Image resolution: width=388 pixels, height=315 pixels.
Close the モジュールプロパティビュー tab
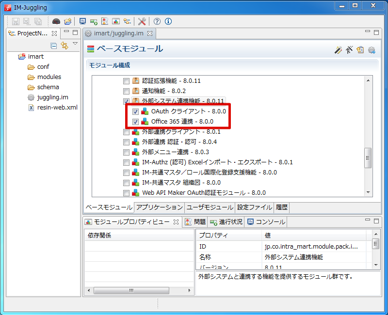[x=176, y=222]
